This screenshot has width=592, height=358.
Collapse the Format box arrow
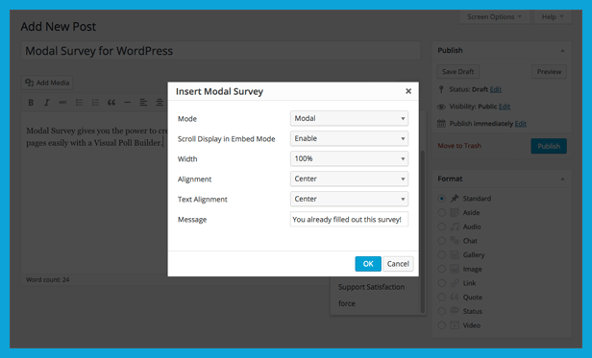tap(562, 179)
